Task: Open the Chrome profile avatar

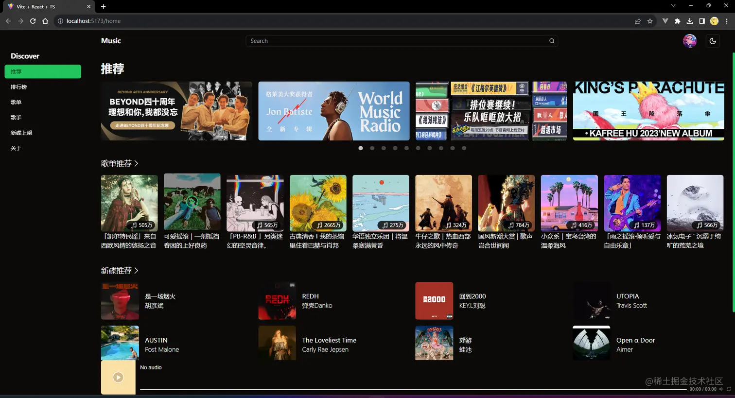Action: point(714,21)
